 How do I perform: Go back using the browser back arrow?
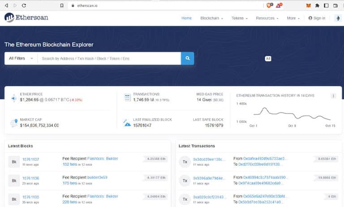pyautogui.click(x=6, y=5)
